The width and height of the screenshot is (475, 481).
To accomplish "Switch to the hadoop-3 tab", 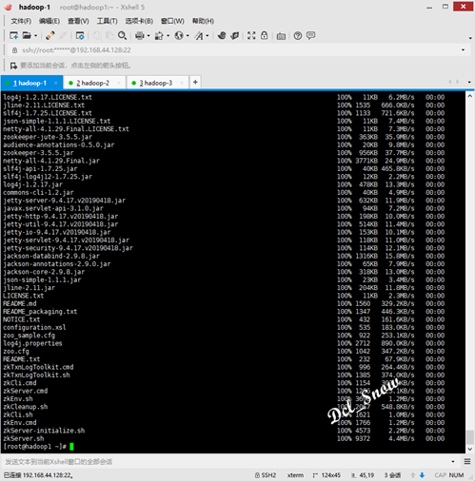I will (156, 83).
